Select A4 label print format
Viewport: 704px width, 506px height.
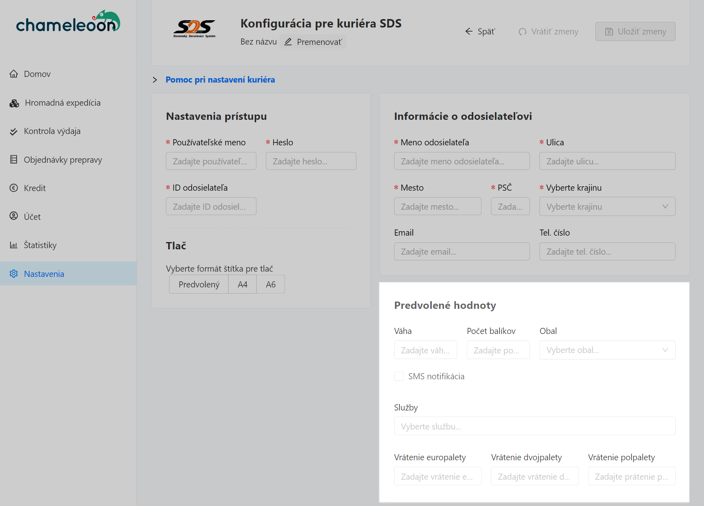242,284
